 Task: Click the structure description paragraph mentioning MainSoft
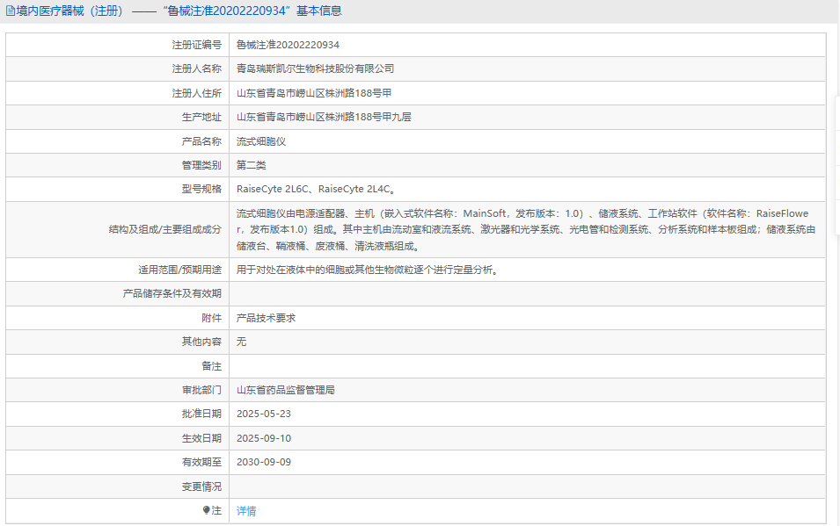(526, 229)
